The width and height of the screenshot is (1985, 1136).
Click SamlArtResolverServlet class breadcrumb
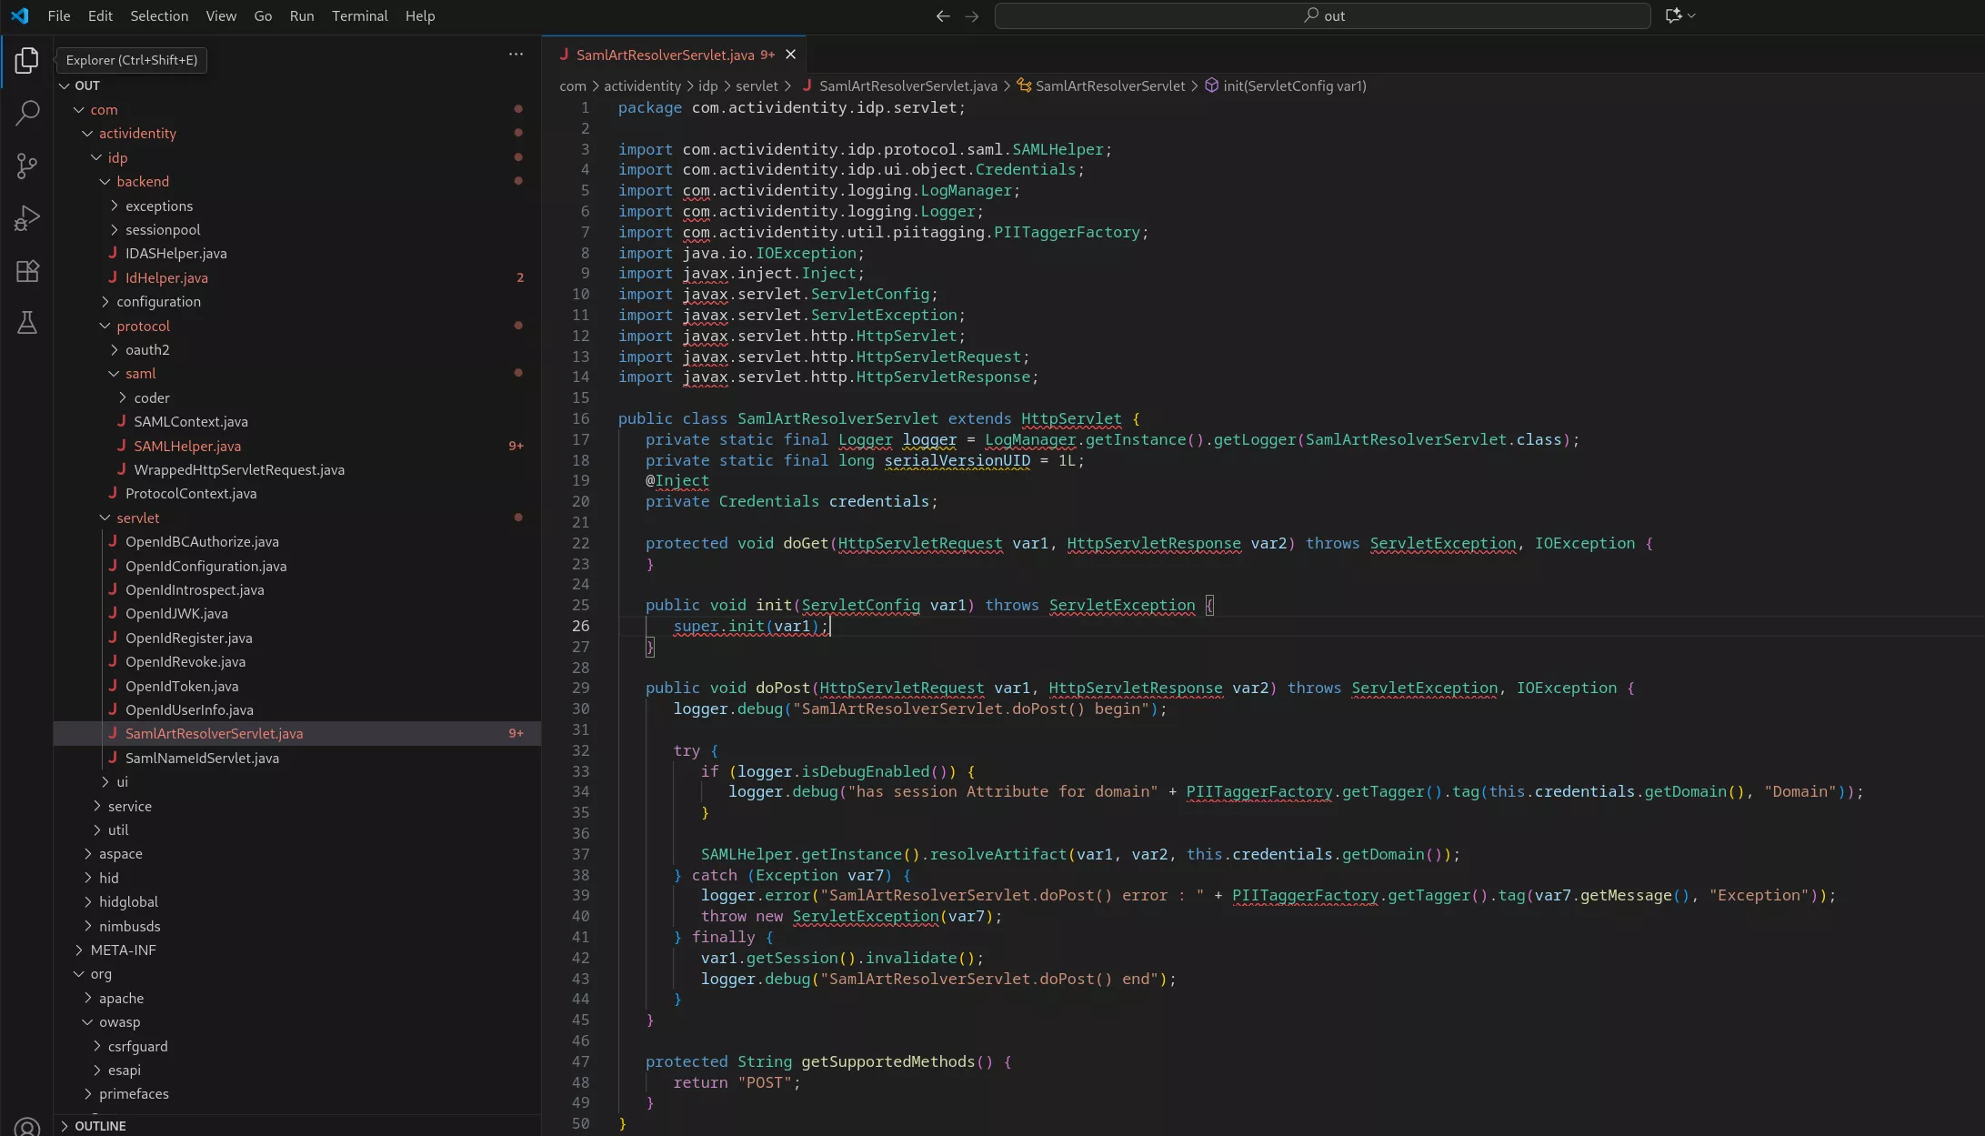(x=1109, y=85)
